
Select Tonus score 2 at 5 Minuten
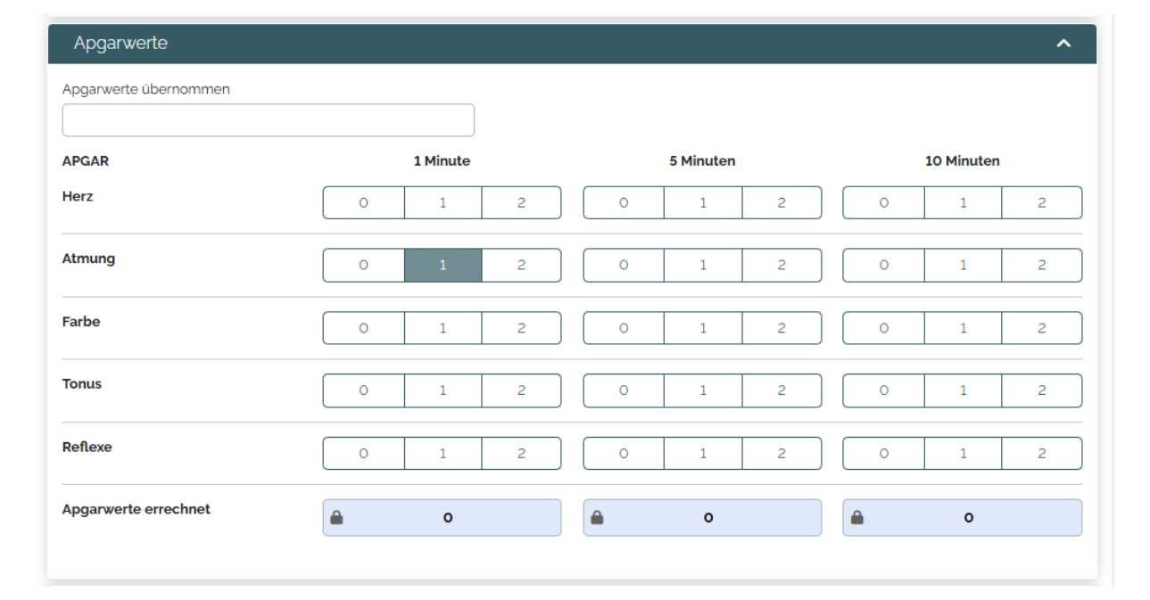pos(782,390)
